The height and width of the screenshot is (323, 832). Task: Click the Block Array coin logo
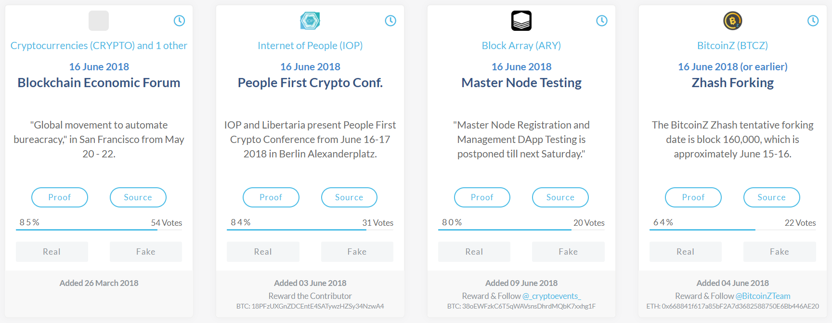(521, 21)
